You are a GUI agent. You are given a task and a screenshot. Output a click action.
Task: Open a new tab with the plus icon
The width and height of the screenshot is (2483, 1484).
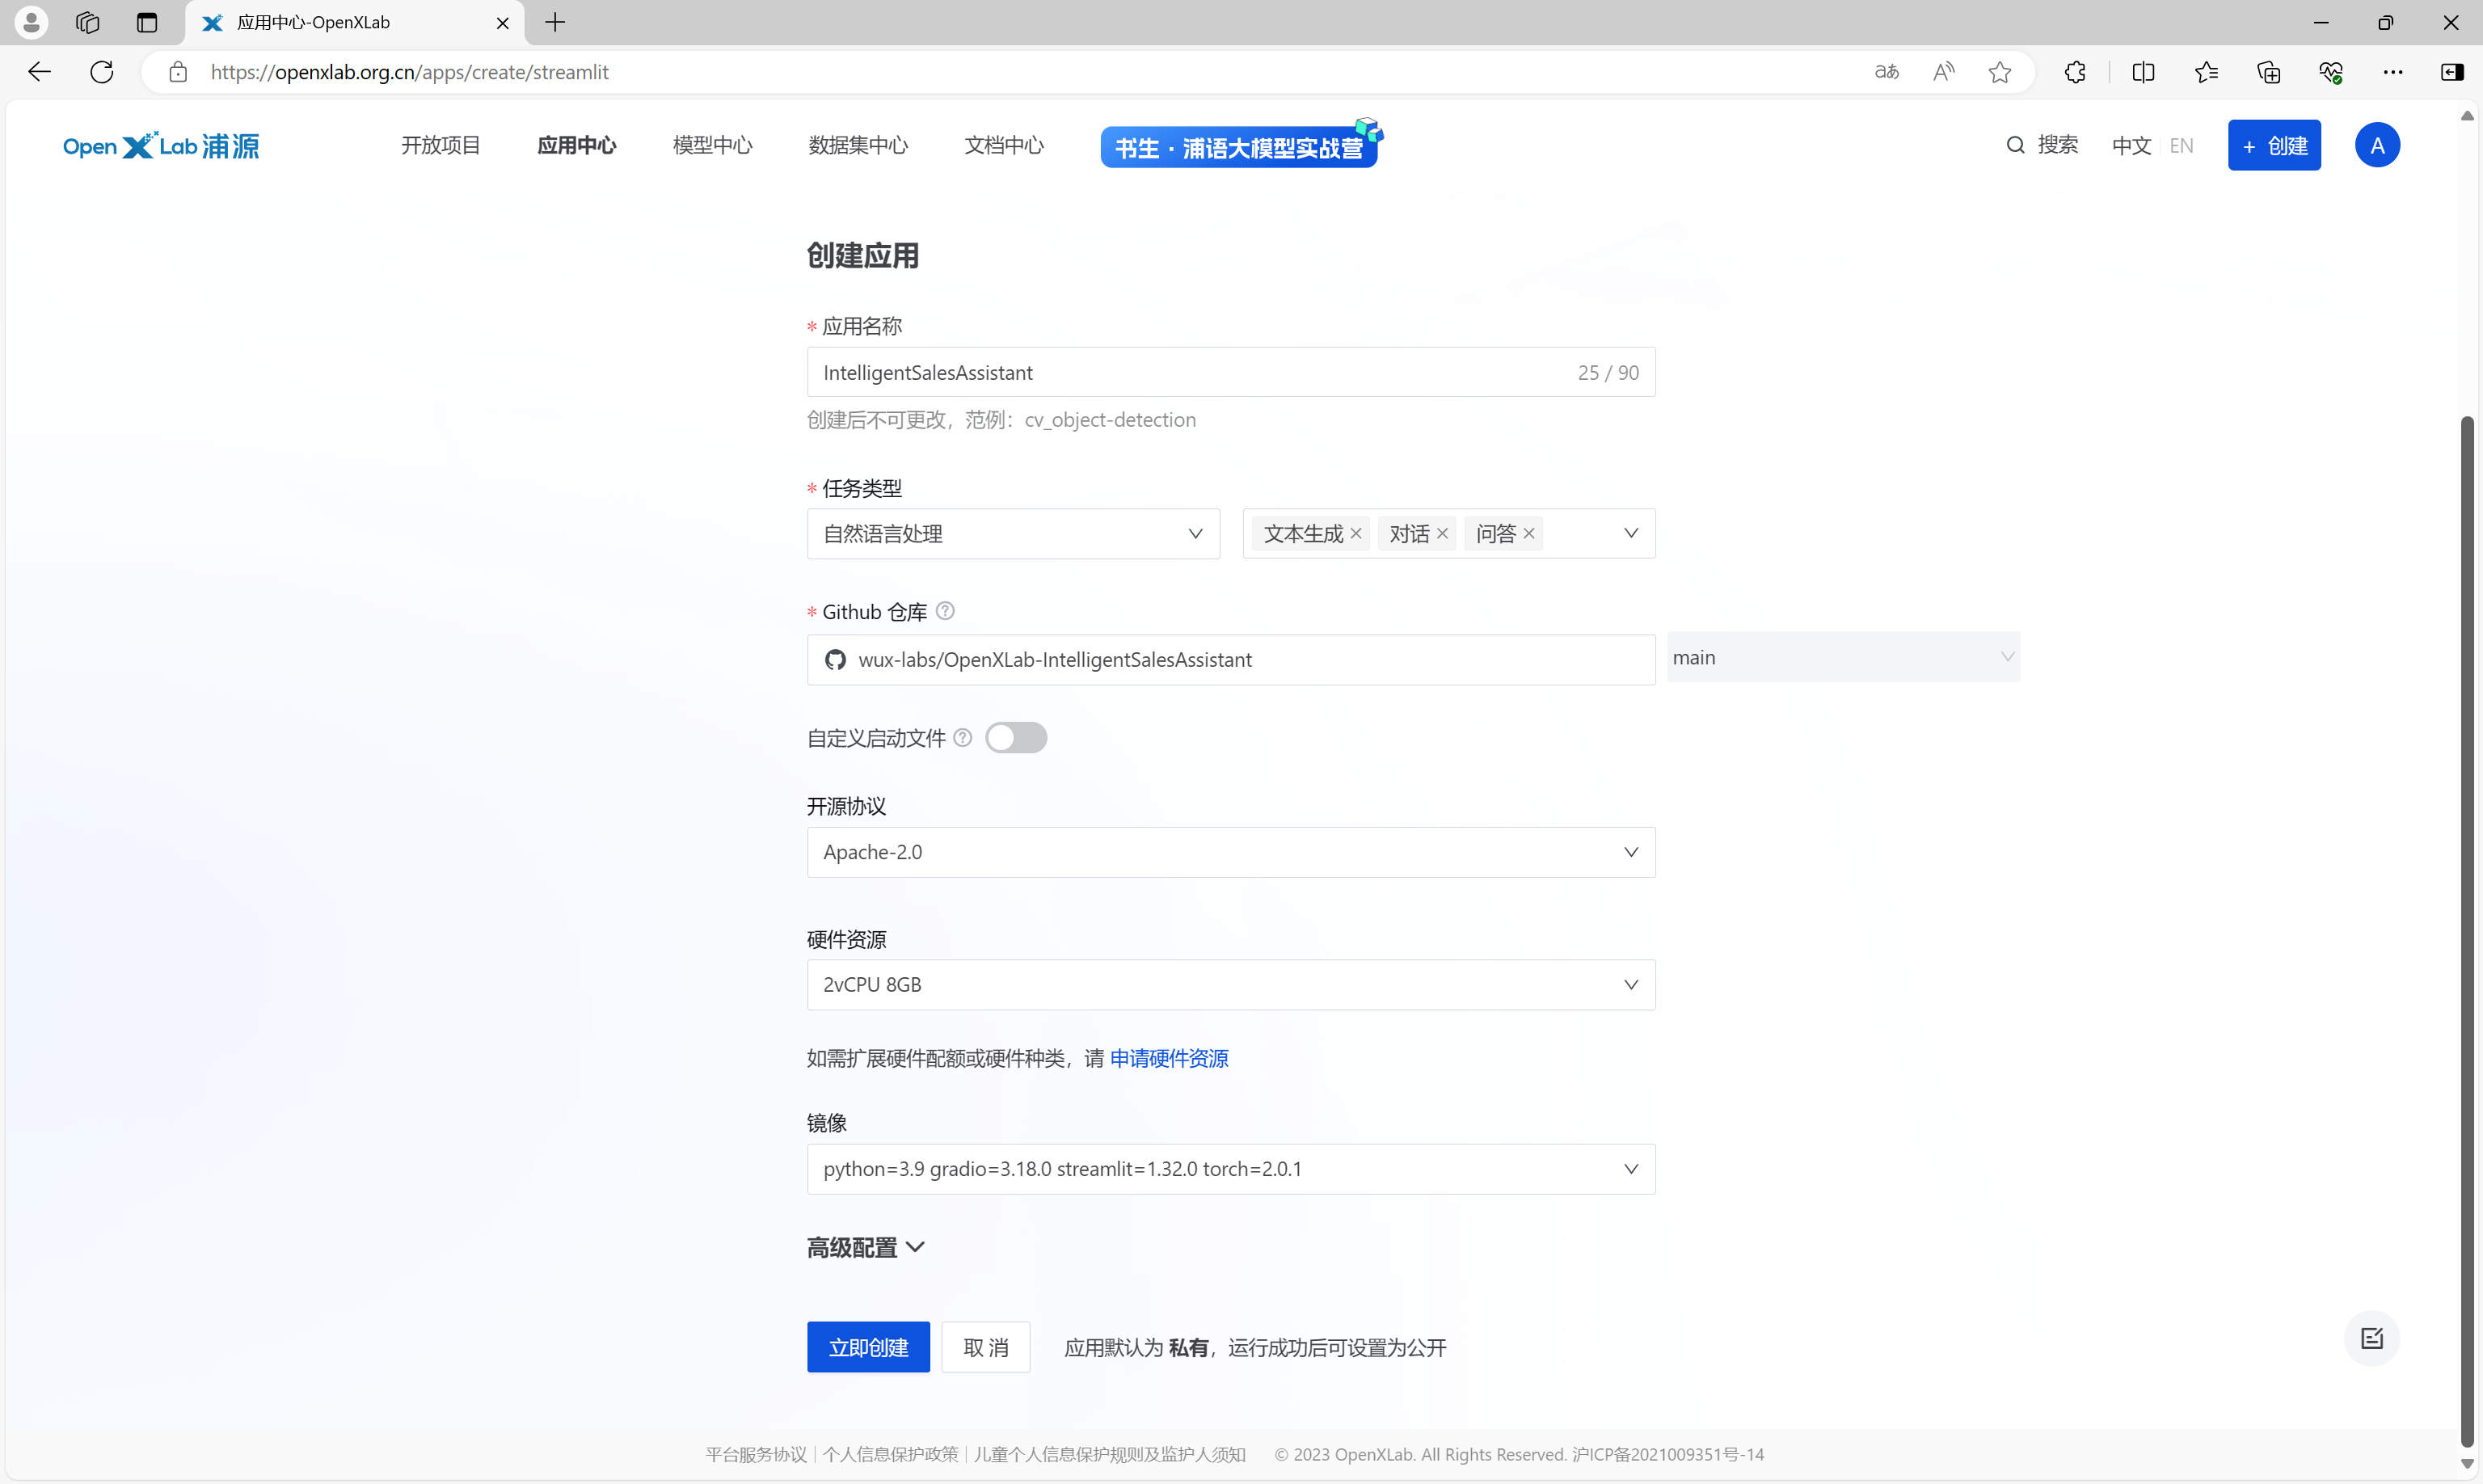coord(555,22)
